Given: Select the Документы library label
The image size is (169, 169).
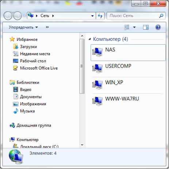Looking at the screenshot, I should (x=31, y=97).
